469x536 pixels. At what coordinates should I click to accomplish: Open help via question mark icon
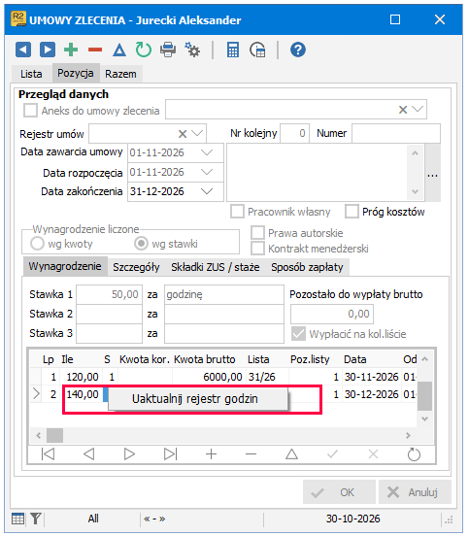tap(298, 50)
